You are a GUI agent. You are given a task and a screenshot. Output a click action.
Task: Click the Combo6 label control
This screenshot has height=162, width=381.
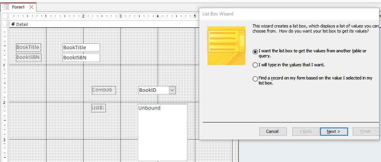point(103,90)
